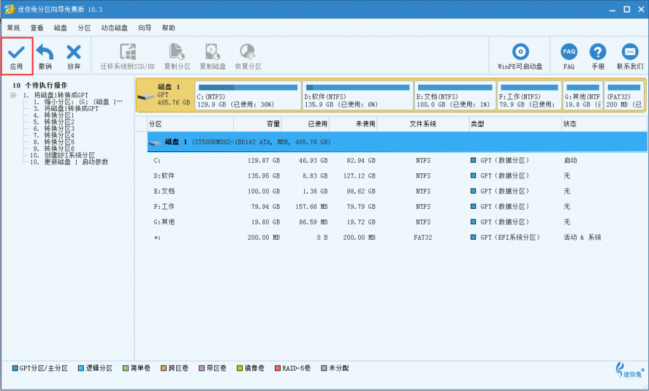Open the 帮助 menu
The height and width of the screenshot is (391, 649).
pyautogui.click(x=169, y=28)
